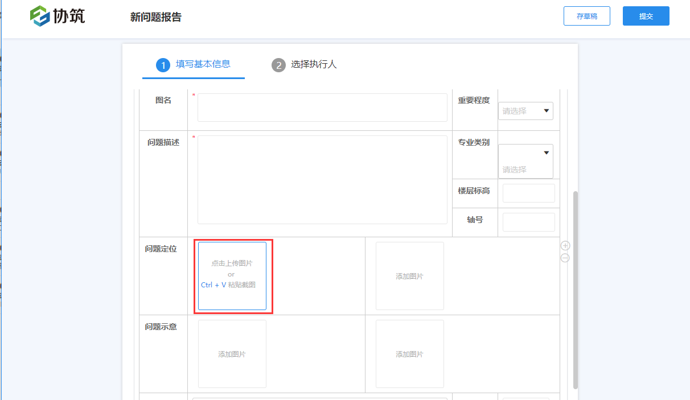Click the plus zoom-in circle icon
The height and width of the screenshot is (400, 690).
coord(565,245)
